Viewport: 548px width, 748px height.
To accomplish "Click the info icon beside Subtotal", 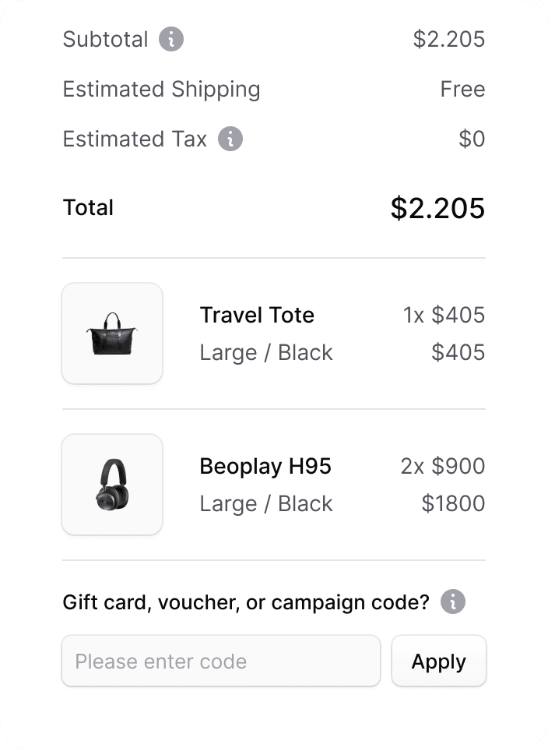I will pyautogui.click(x=171, y=39).
